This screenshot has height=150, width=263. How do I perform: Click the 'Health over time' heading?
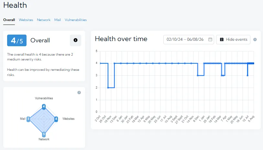pyautogui.click(x=121, y=39)
